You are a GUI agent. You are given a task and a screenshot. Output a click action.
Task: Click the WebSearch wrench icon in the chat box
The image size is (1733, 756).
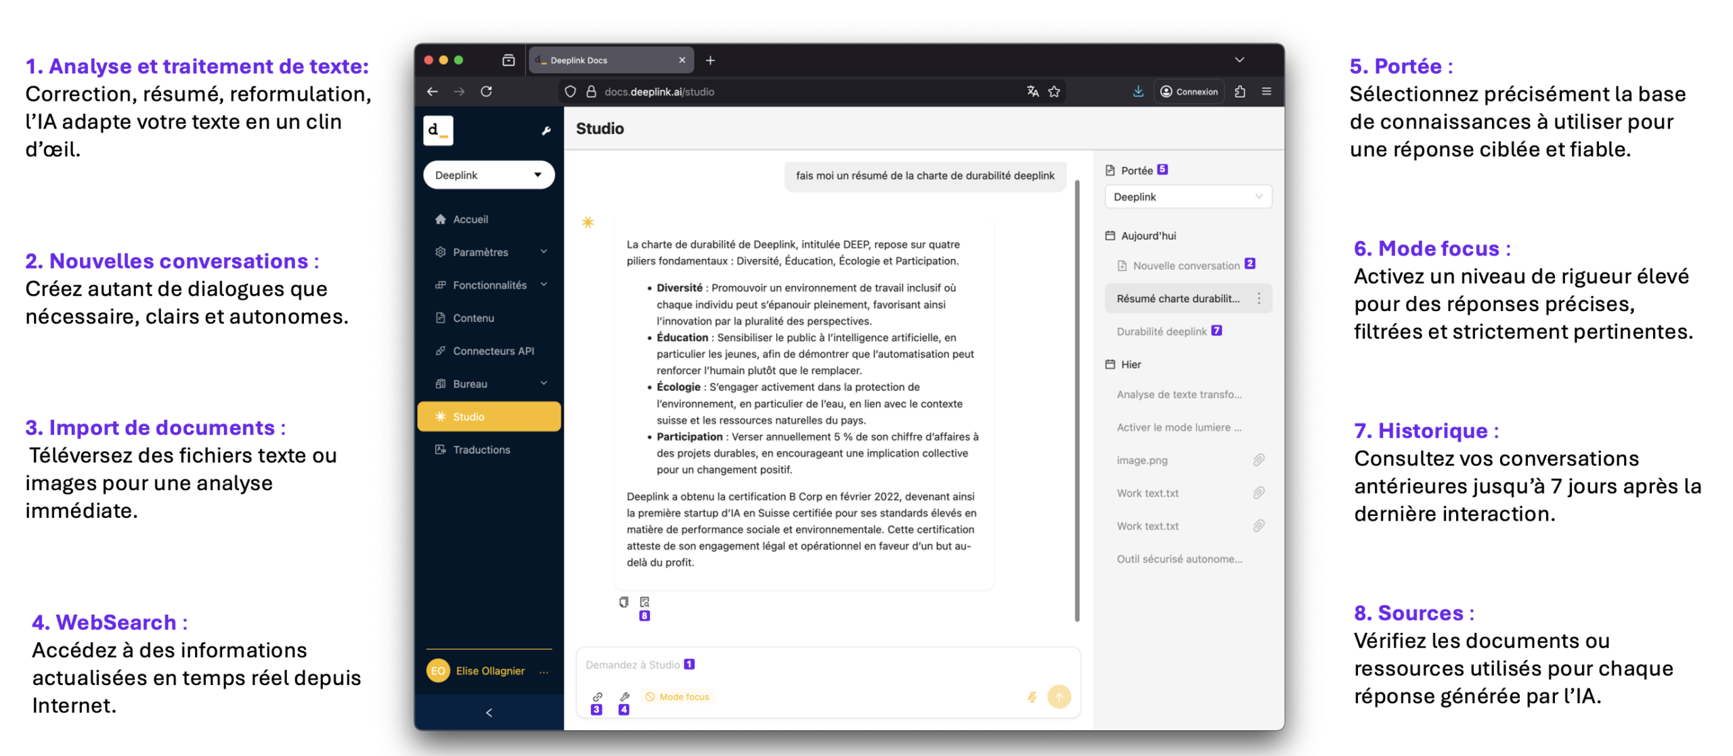click(x=624, y=696)
